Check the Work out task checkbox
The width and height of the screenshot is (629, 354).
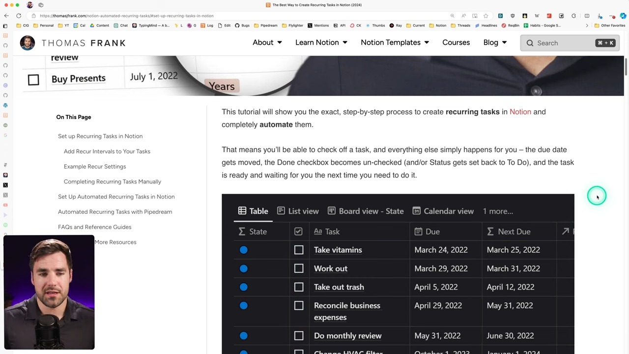tap(299, 268)
